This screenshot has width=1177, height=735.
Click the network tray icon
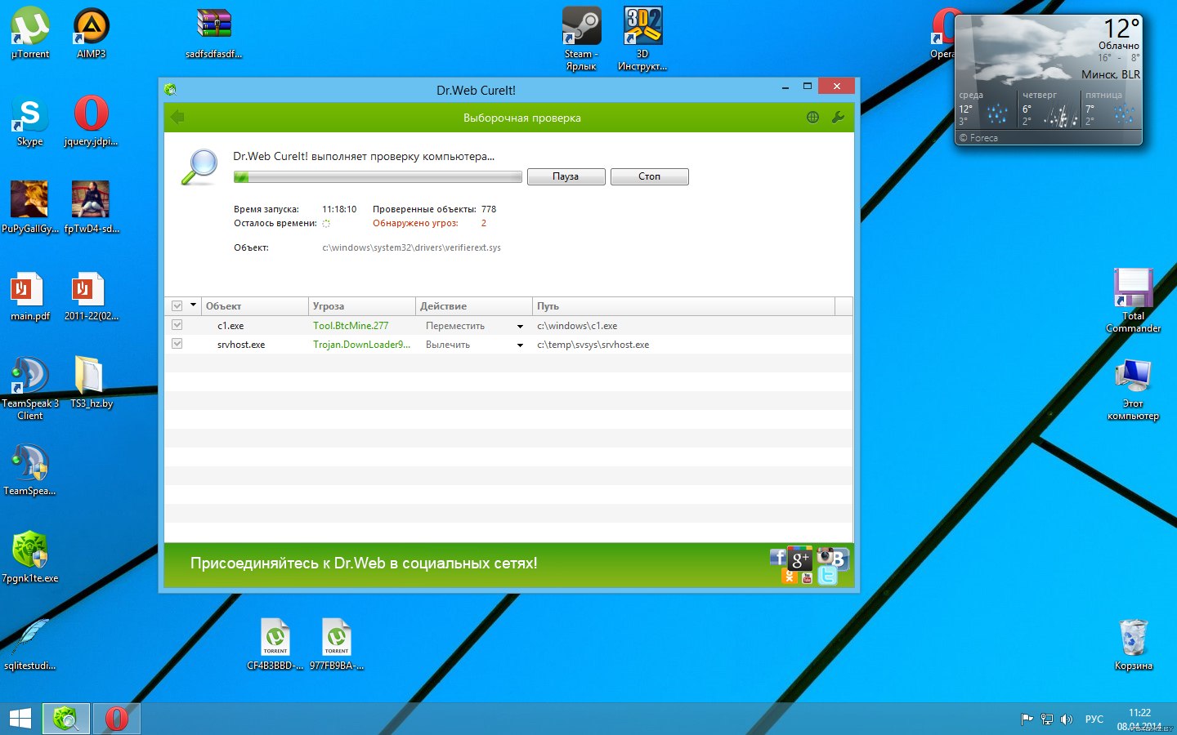(1046, 719)
